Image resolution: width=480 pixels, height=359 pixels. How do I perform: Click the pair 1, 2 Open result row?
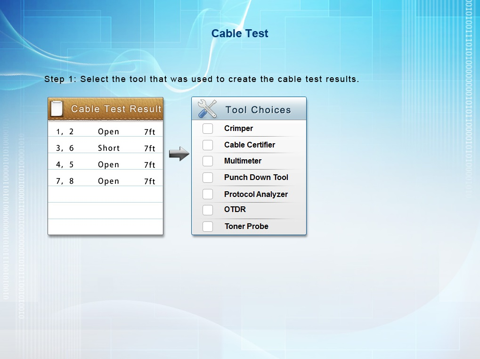(106, 131)
